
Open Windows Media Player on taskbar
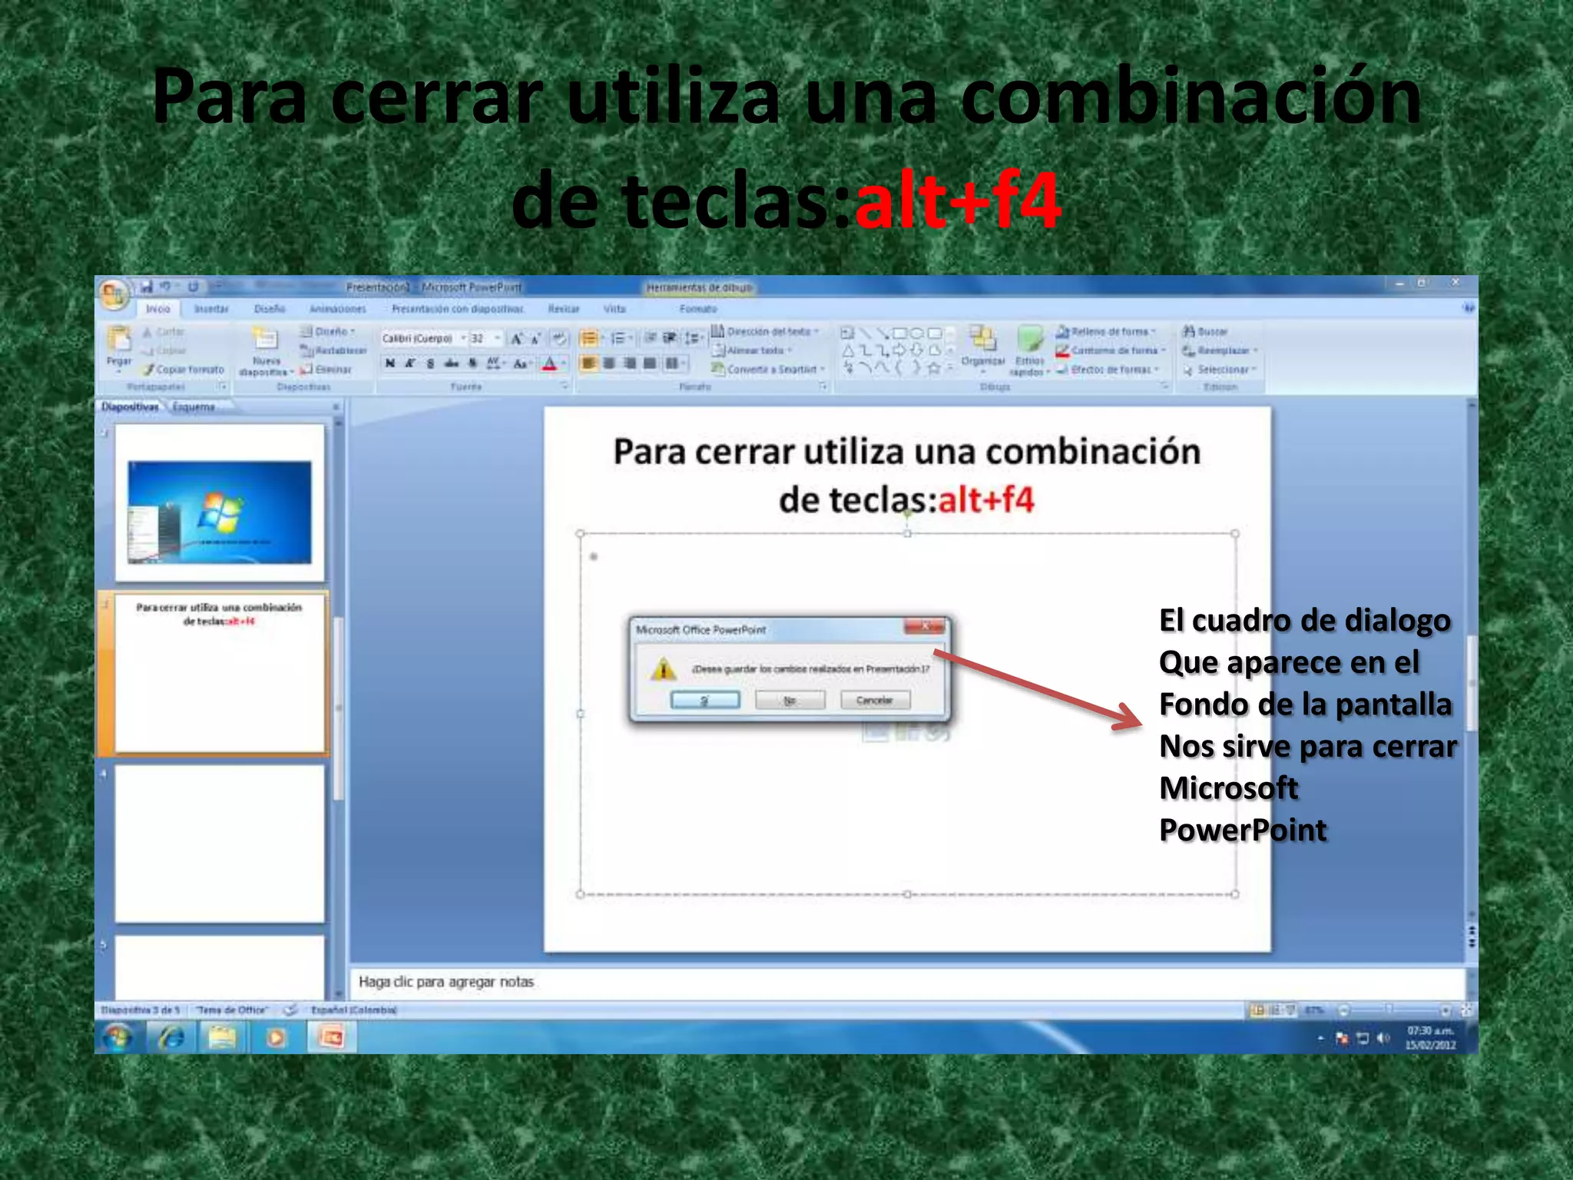275,1038
